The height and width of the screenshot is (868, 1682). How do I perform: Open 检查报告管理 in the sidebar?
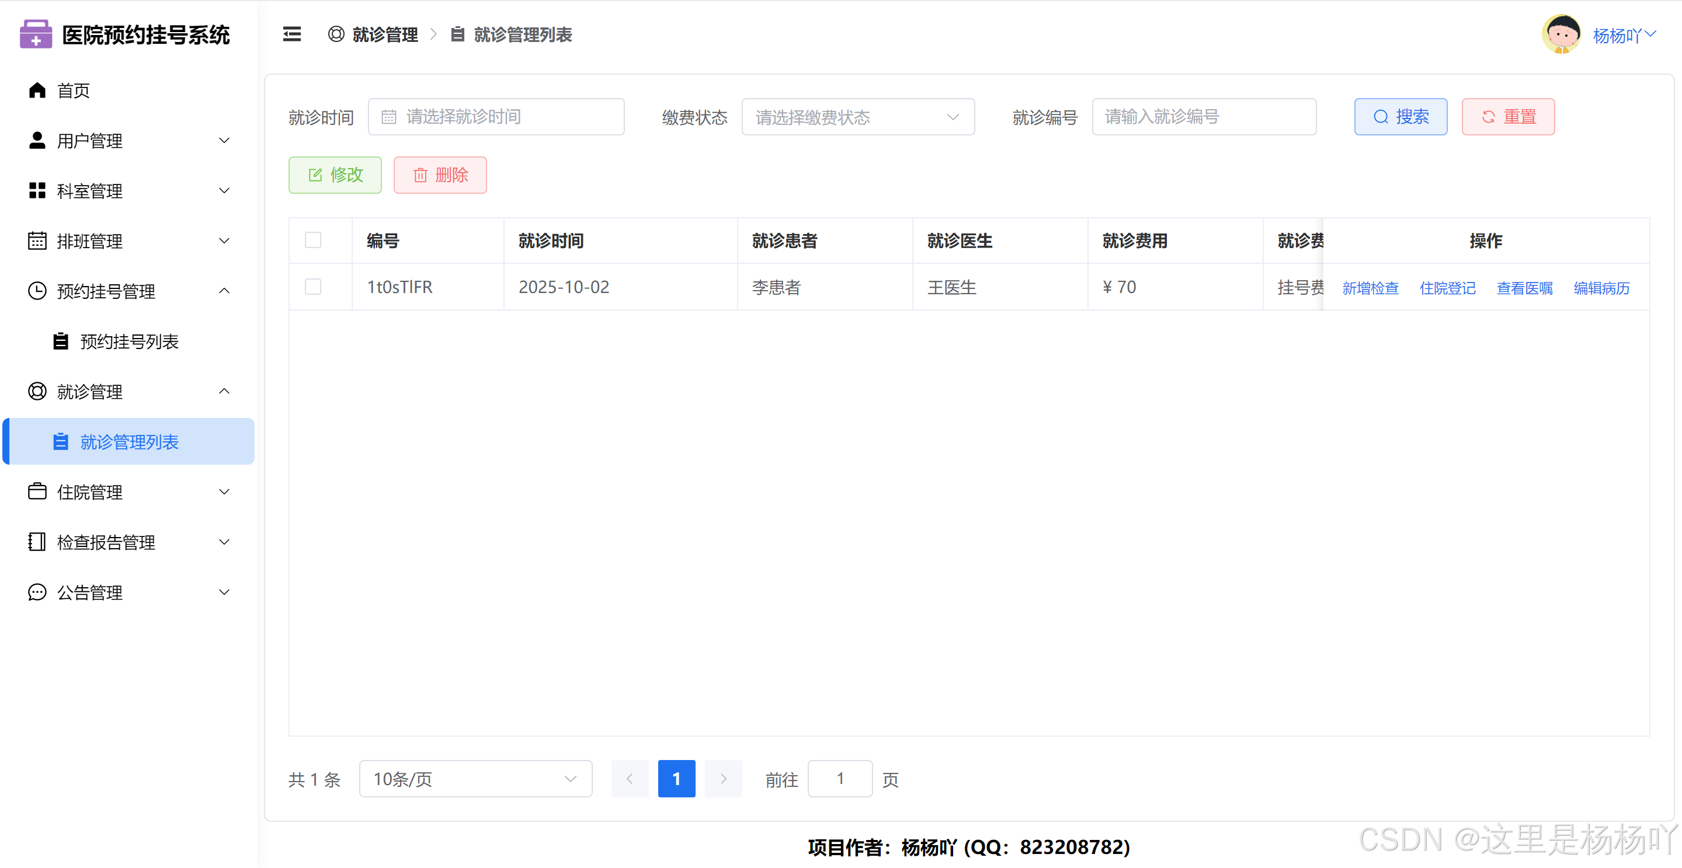pyautogui.click(x=106, y=542)
